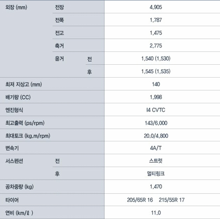Viewport: 220px width, 219px height.
Task: Select the front suspension value 스트럿
Action: (156, 161)
